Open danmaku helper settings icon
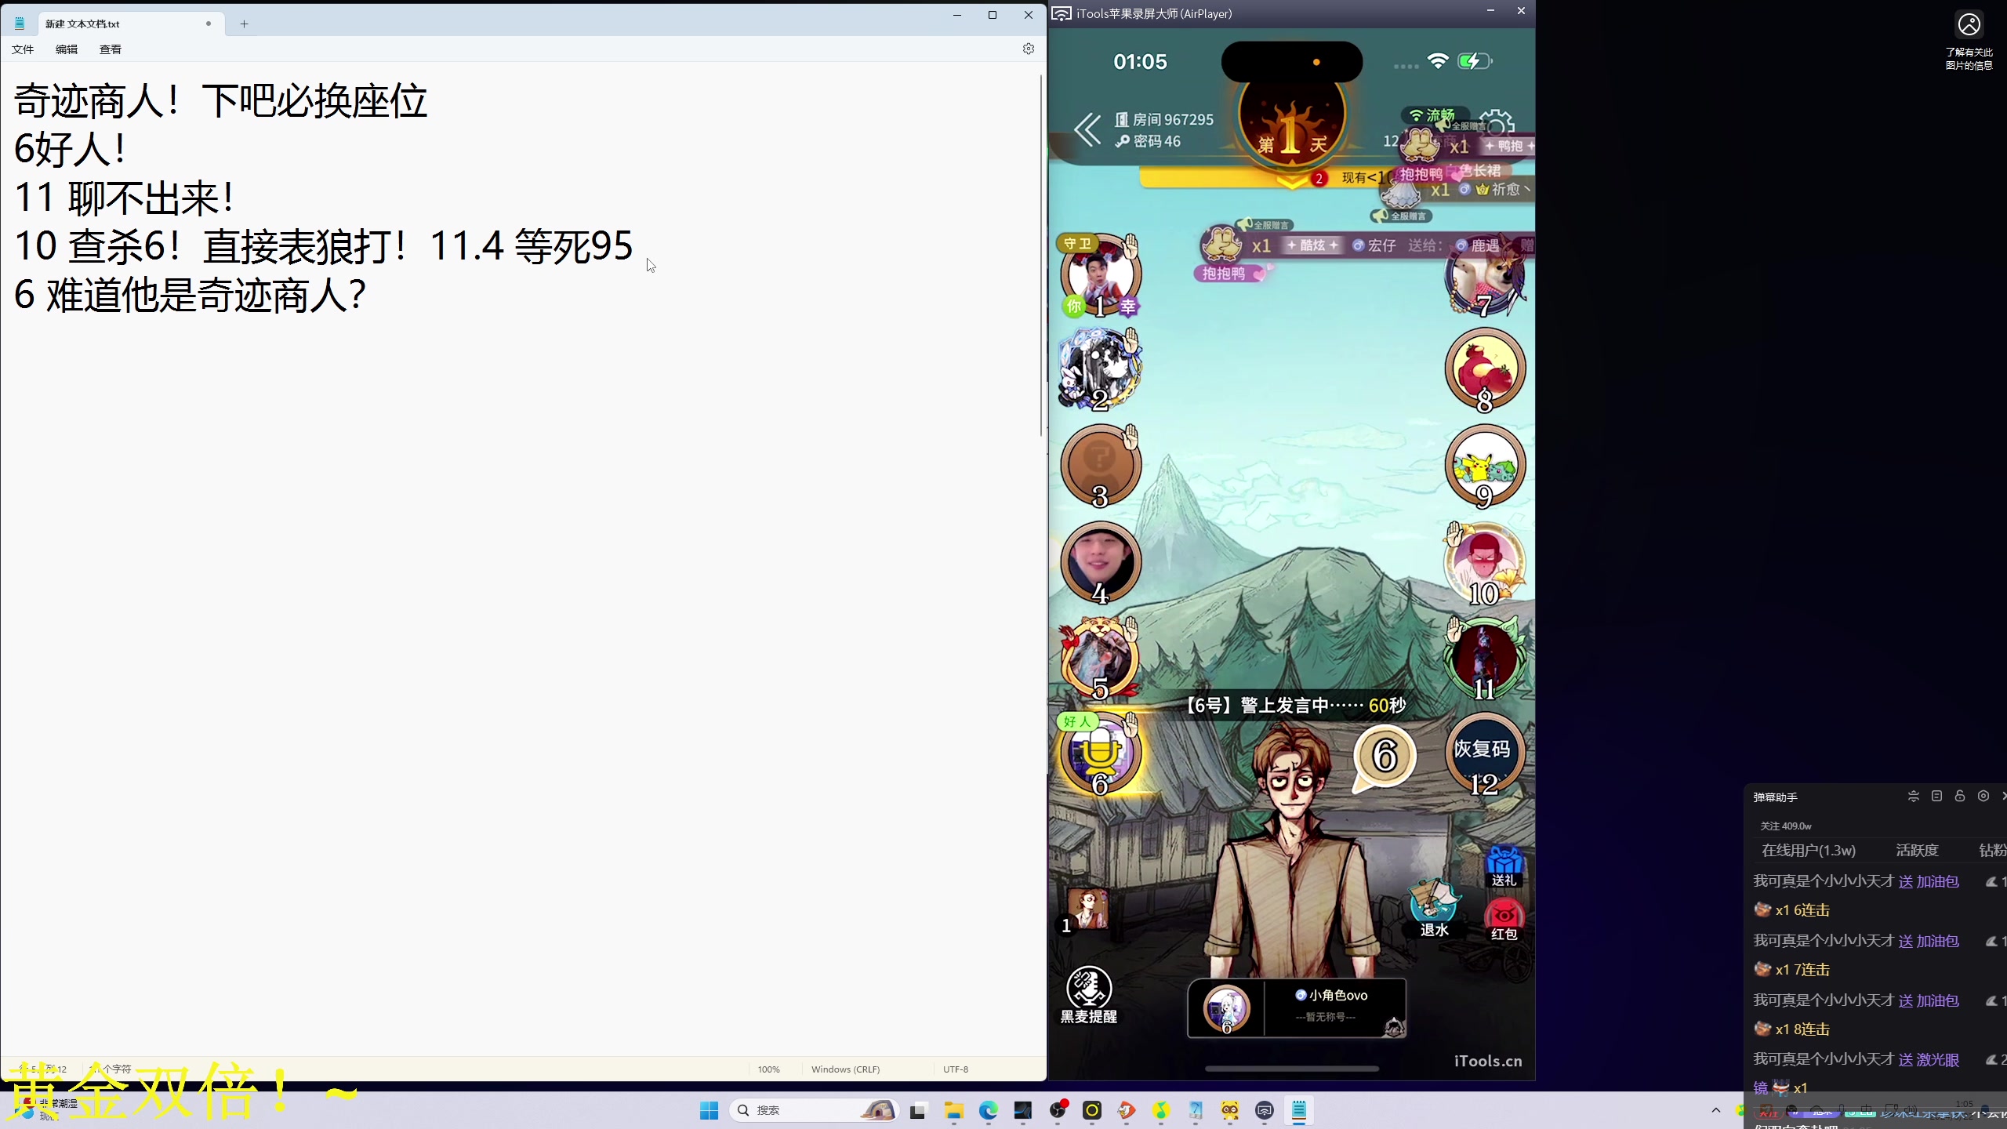This screenshot has height=1129, width=2007. (1983, 797)
